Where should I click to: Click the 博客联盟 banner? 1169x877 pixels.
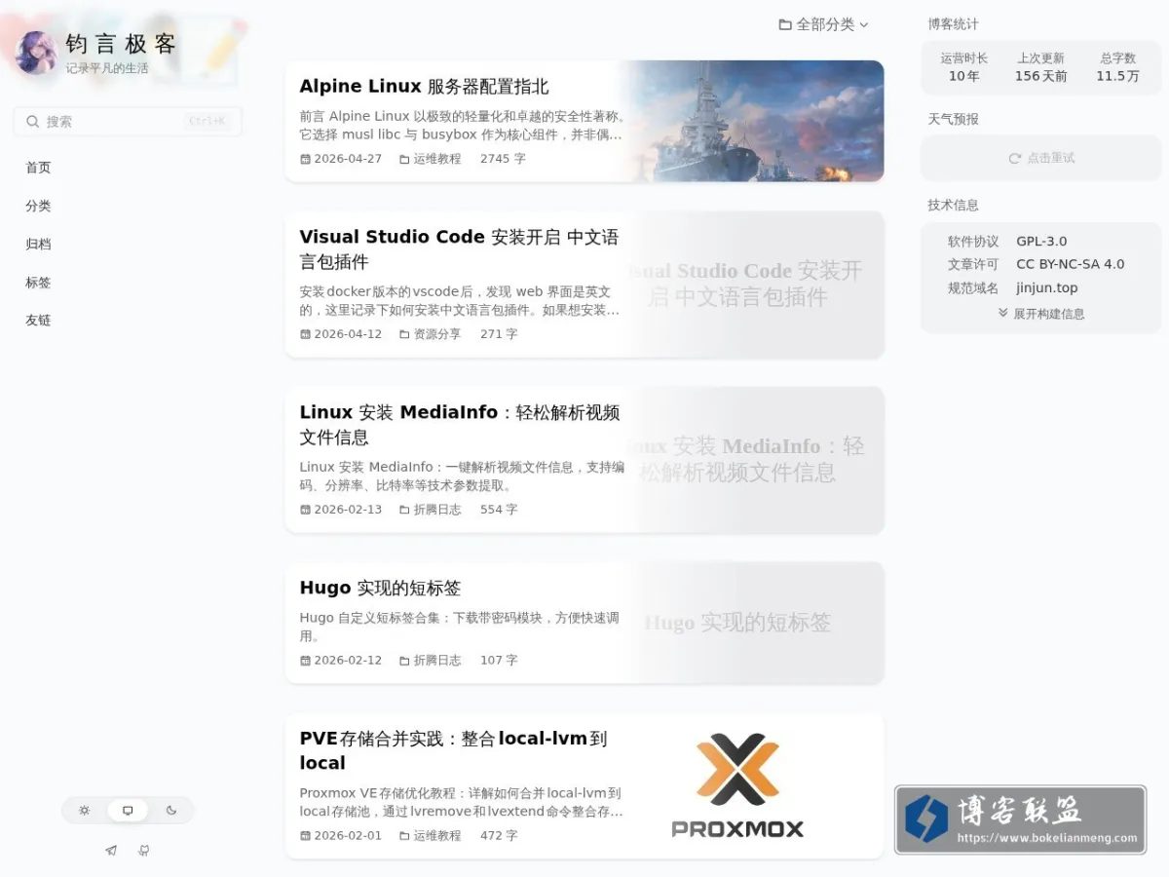(1020, 820)
